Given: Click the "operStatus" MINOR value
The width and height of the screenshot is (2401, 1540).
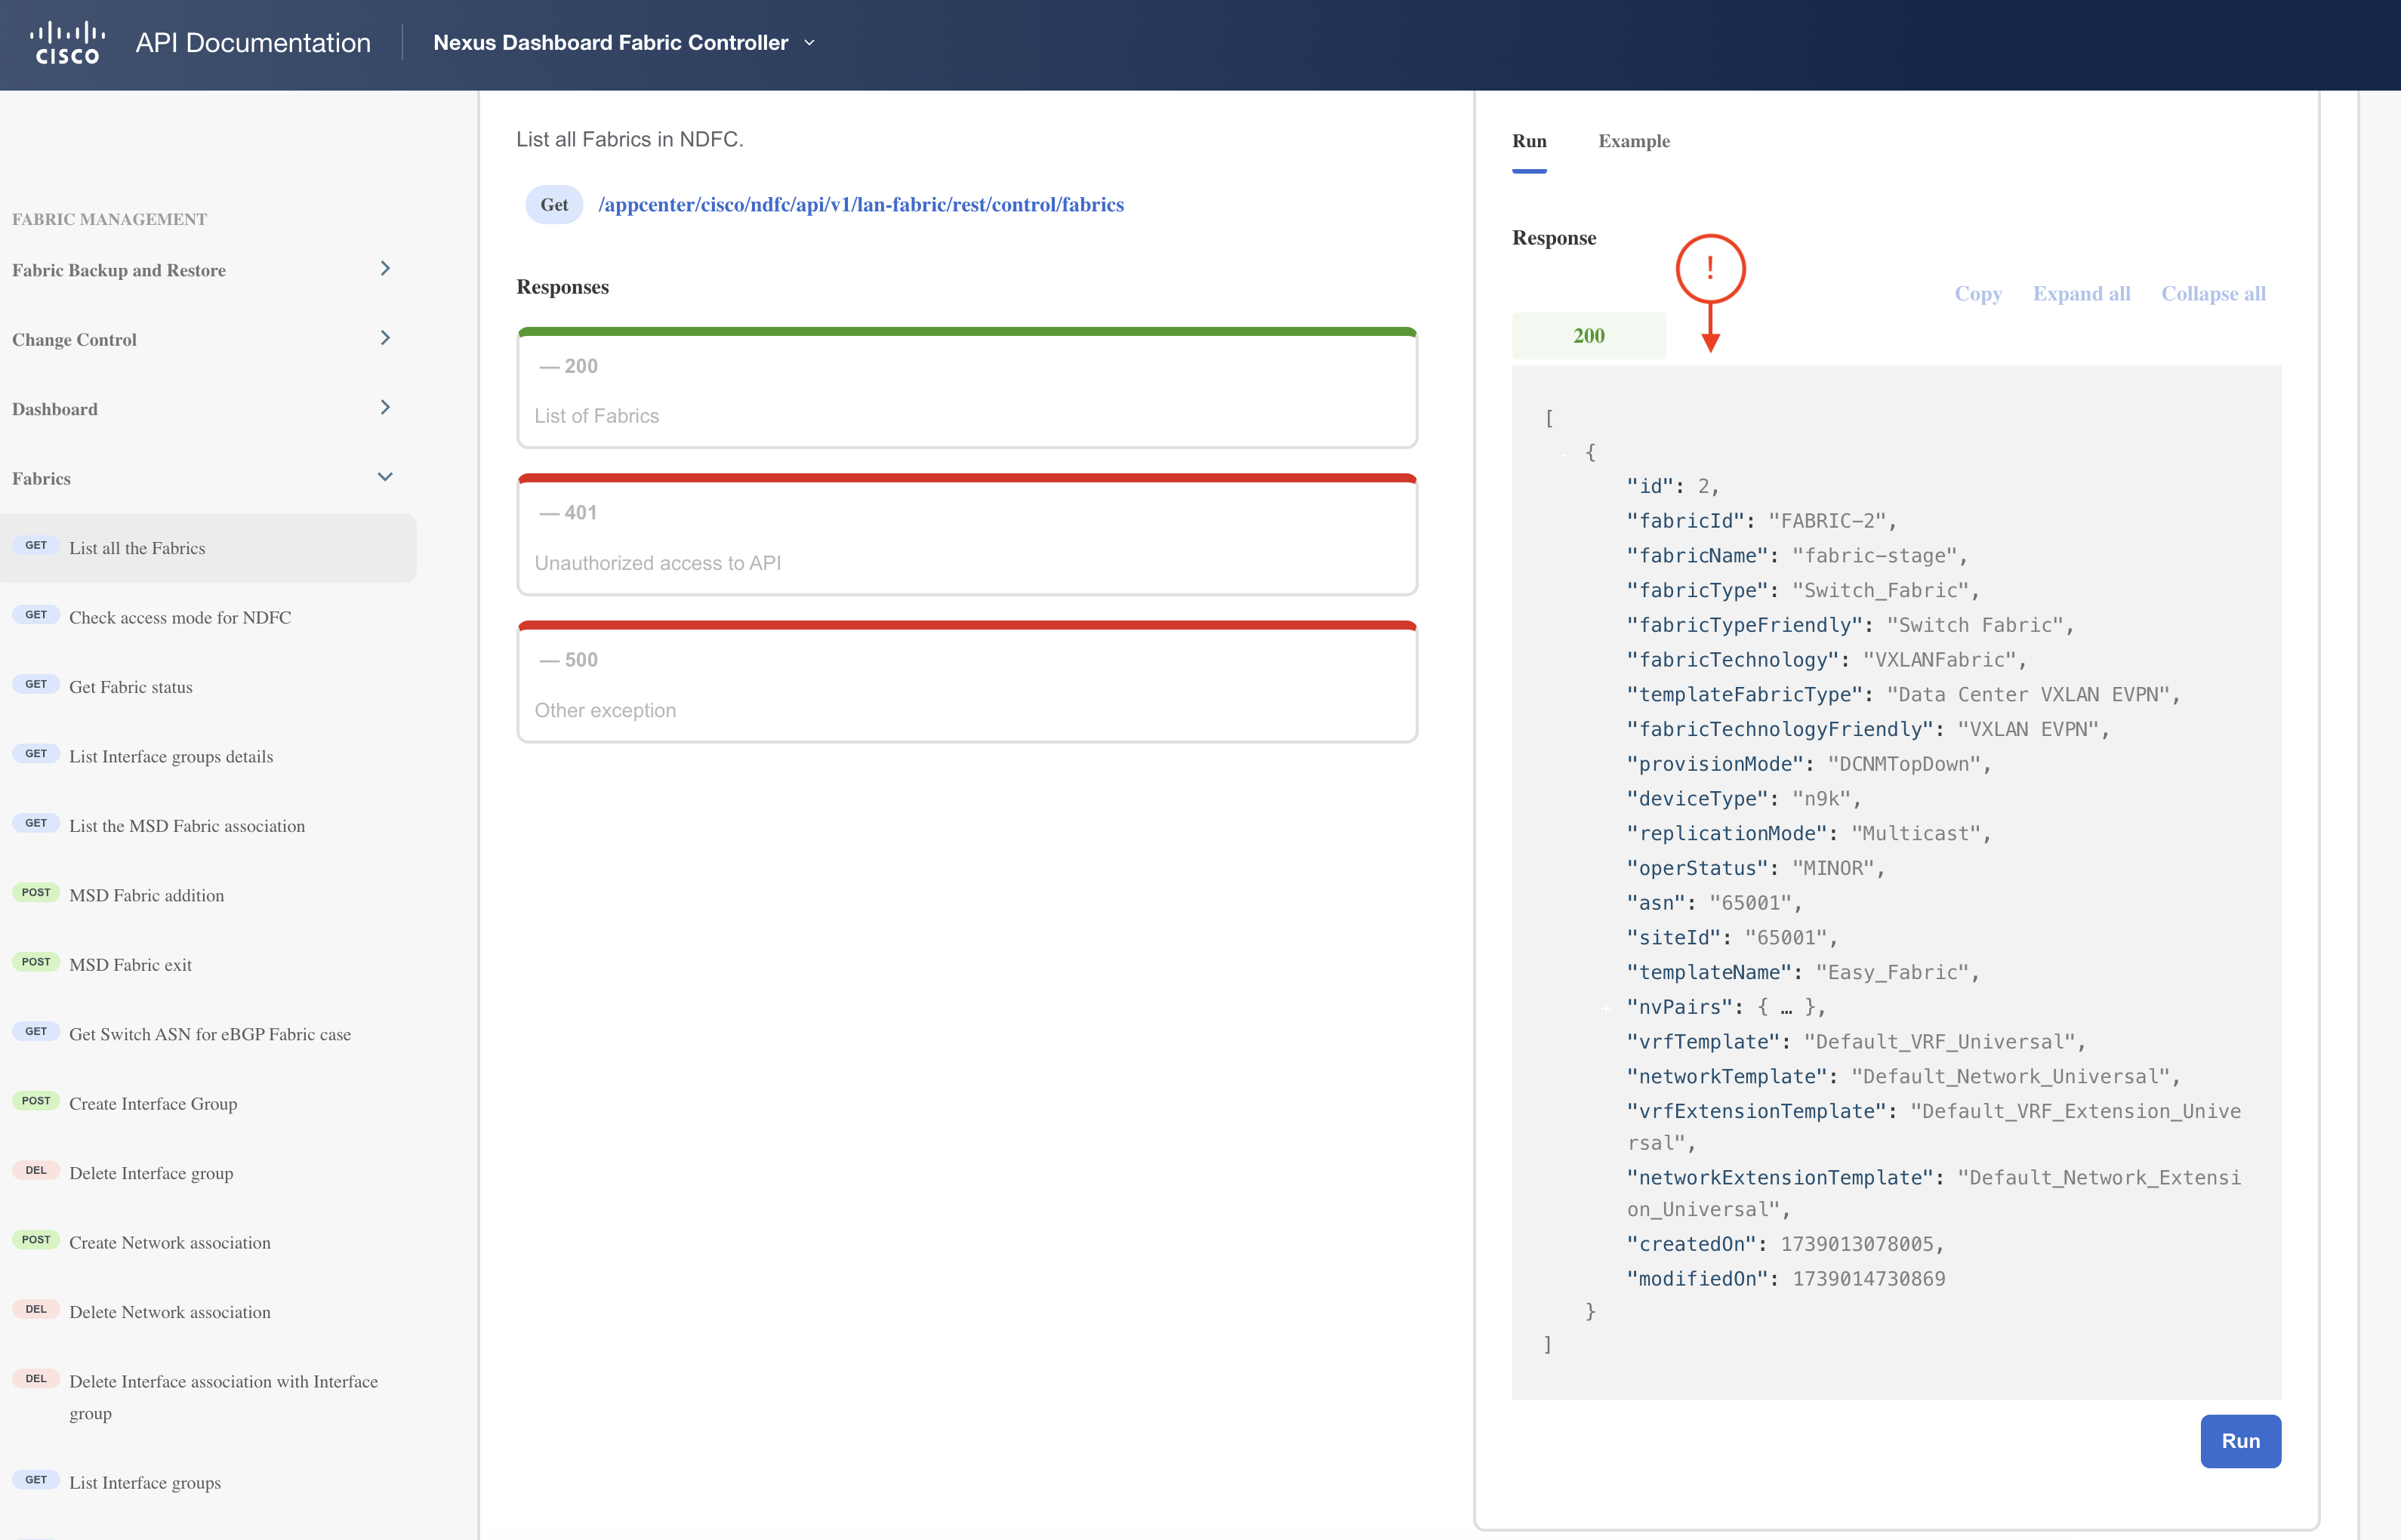Looking at the screenshot, I should 1832,868.
